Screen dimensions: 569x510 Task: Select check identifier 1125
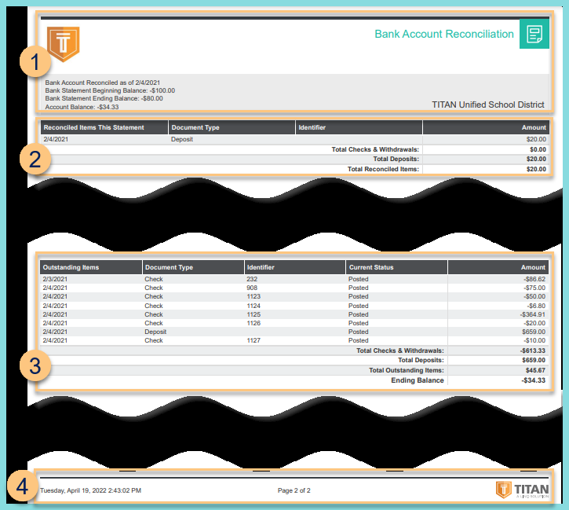(253, 314)
